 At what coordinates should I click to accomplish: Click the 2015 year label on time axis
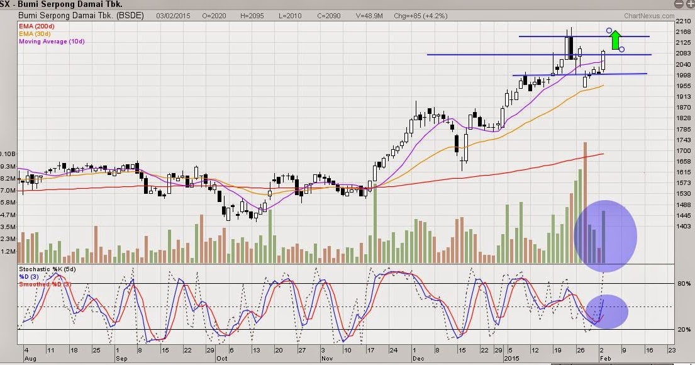coord(511,358)
